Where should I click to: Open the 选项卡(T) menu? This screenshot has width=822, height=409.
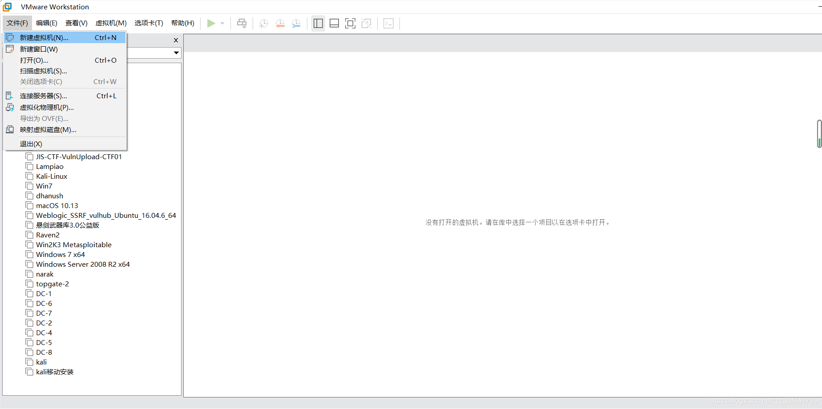pyautogui.click(x=149, y=23)
